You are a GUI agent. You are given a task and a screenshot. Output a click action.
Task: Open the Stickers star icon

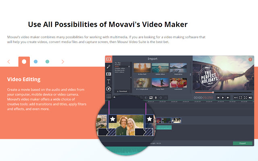(108, 89)
